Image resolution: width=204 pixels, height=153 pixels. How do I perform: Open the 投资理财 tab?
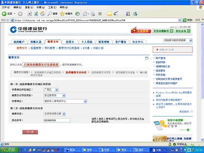(104, 42)
